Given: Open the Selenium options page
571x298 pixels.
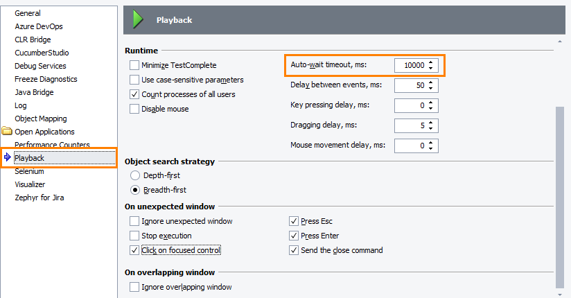Looking at the screenshot, I should click(x=29, y=171).
